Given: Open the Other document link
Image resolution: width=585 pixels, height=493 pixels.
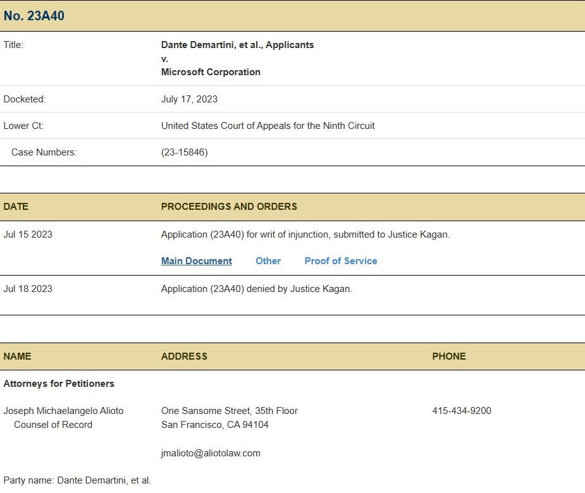Looking at the screenshot, I should pos(268,261).
